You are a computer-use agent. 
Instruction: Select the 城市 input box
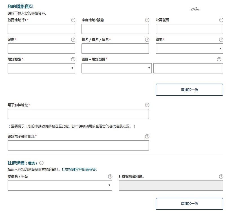(x=41, y=49)
